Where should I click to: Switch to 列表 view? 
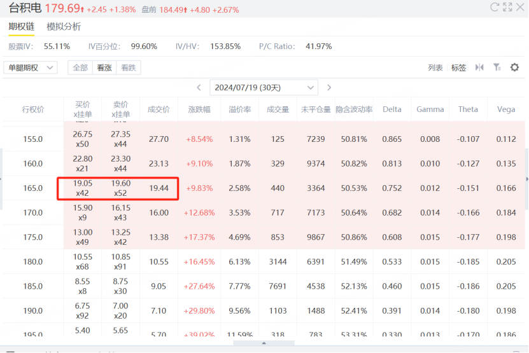[435, 68]
